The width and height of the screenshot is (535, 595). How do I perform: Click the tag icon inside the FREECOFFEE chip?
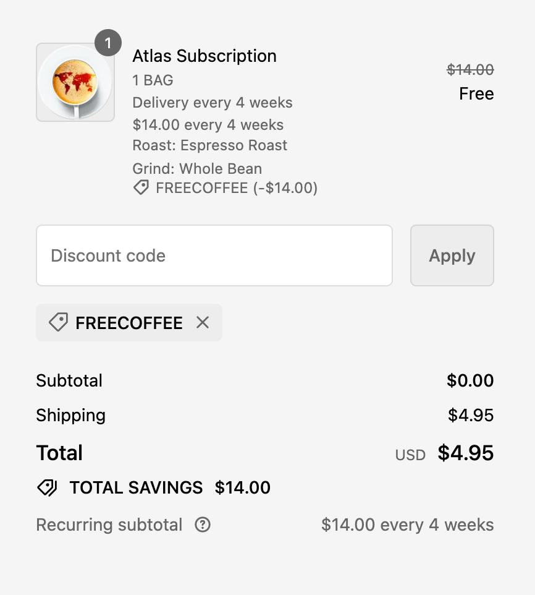click(x=57, y=322)
